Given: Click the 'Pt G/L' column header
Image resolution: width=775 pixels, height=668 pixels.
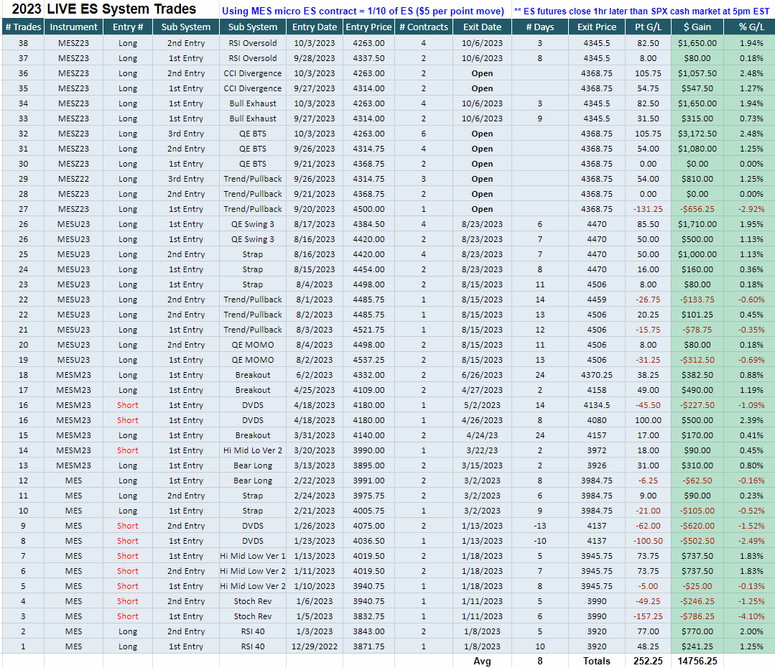Looking at the screenshot, I should [648, 27].
